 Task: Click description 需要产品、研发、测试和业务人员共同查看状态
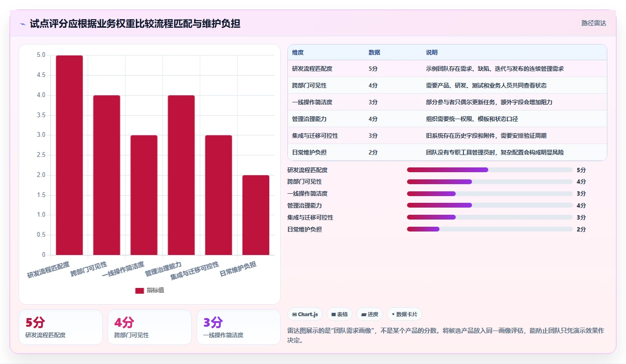click(486, 86)
